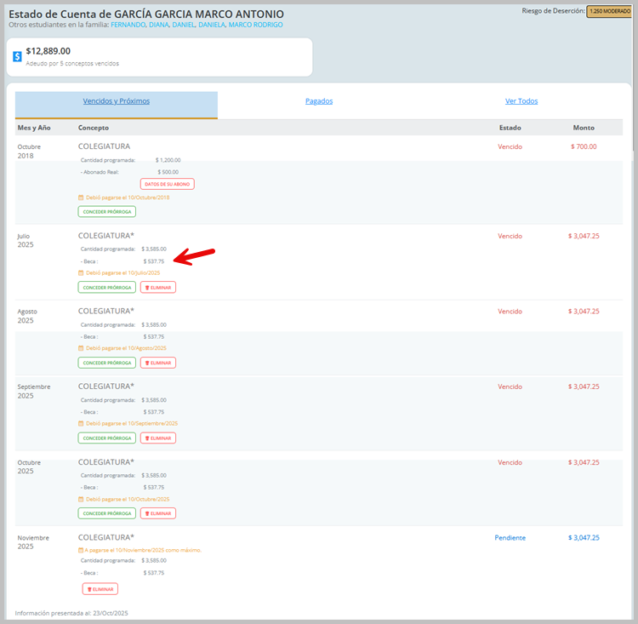
Task: Click calendar icon beside October 2018 due date
Action: [81, 198]
